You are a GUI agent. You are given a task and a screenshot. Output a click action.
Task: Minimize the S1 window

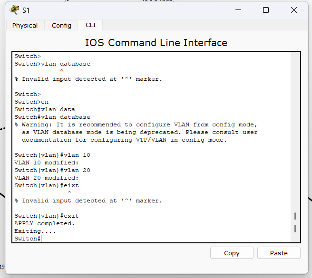238,10
